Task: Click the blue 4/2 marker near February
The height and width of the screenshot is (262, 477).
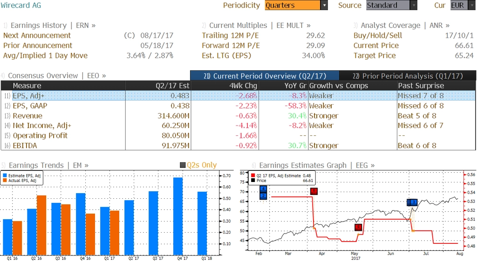Action: (x=263, y=193)
